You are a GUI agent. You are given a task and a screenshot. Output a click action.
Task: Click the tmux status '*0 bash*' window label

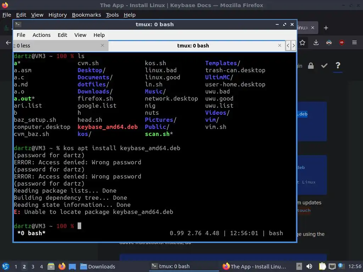(x=32, y=233)
